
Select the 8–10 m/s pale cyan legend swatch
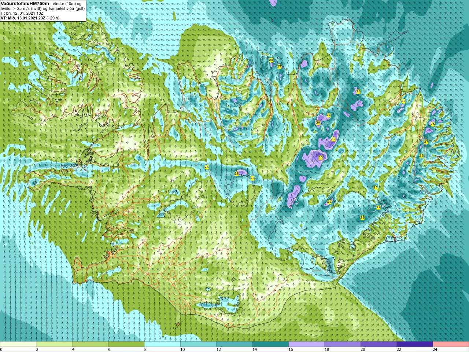pyautogui.click(x=162, y=344)
